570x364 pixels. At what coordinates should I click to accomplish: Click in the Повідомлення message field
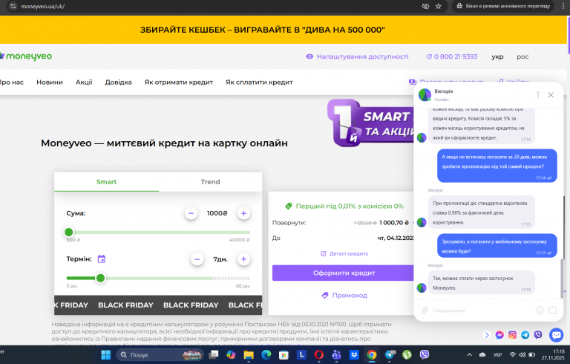(x=481, y=311)
